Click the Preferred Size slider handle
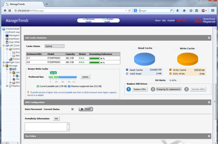 (53, 77)
